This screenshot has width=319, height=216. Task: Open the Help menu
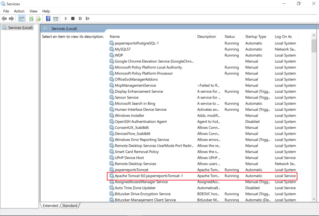[x=46, y=11]
